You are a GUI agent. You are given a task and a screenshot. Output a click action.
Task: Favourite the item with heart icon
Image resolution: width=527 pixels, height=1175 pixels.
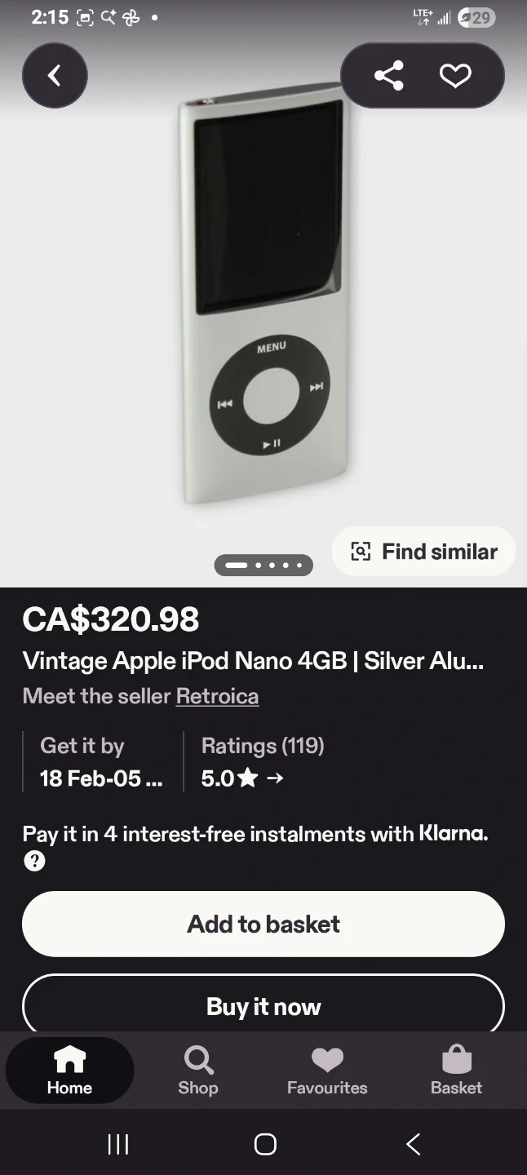pyautogui.click(x=455, y=76)
